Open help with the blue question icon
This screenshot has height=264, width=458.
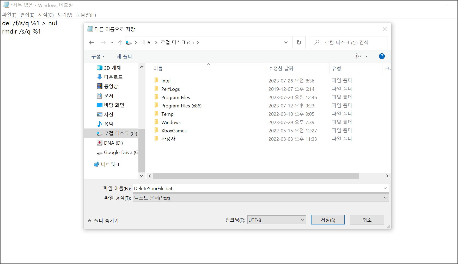382,56
